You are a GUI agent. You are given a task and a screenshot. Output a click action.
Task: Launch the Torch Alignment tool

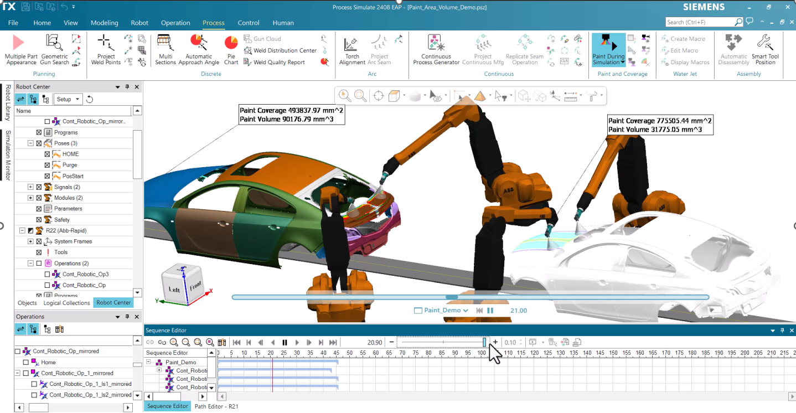(x=352, y=44)
